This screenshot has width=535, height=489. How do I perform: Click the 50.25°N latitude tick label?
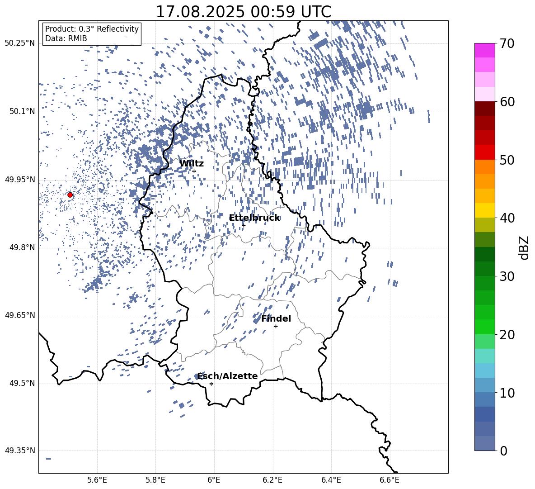[20, 43]
